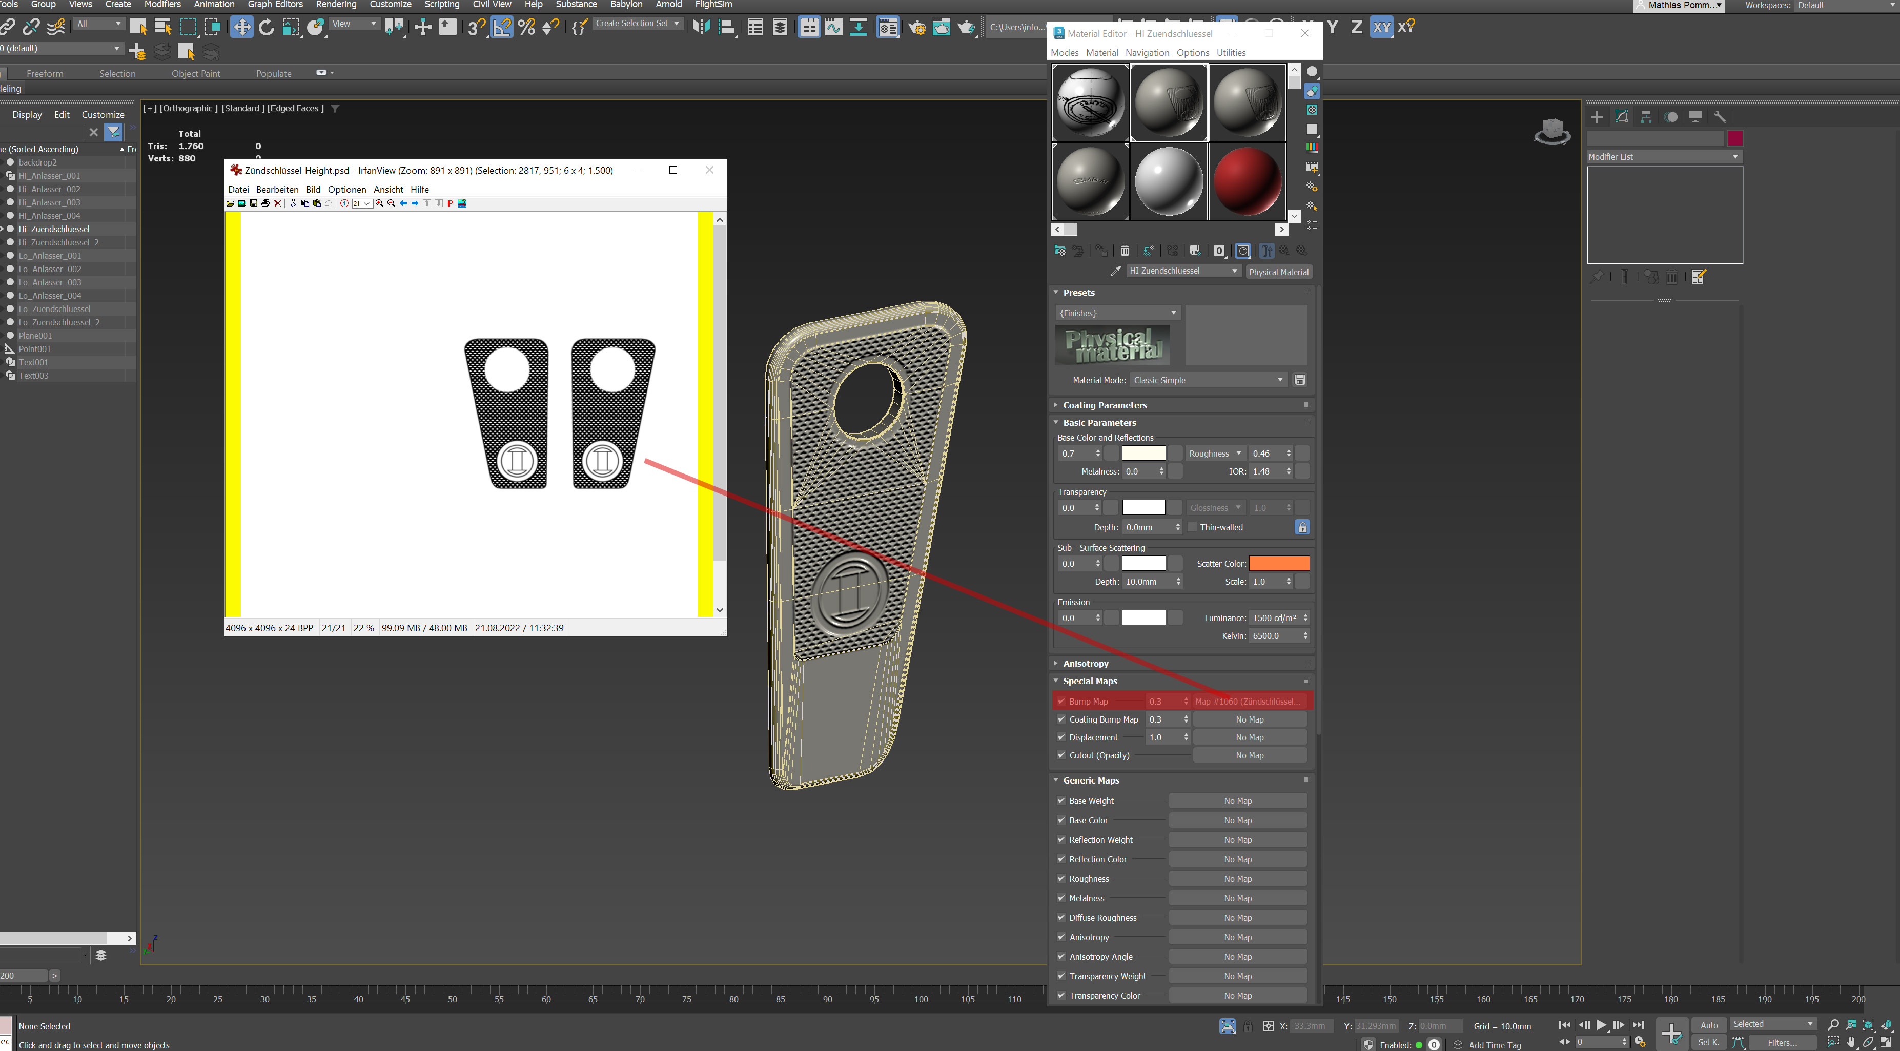Screen dimensions: 1900x1051
Task: Click the Get Material folder icon
Action: [1060, 251]
